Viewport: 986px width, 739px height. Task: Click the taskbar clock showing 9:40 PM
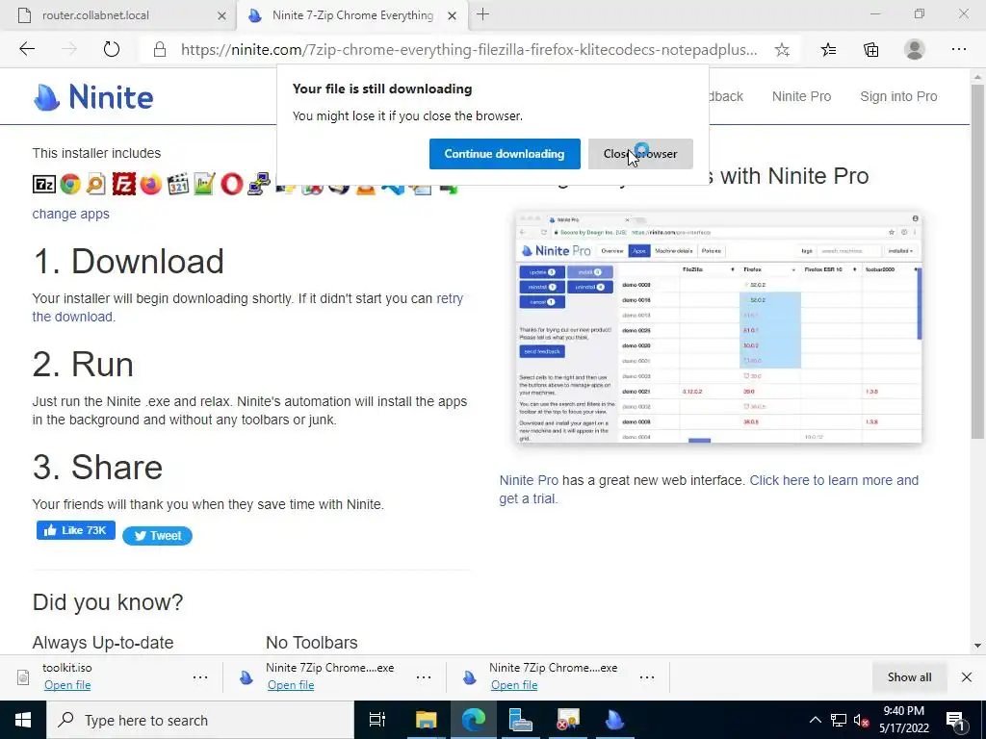903,720
